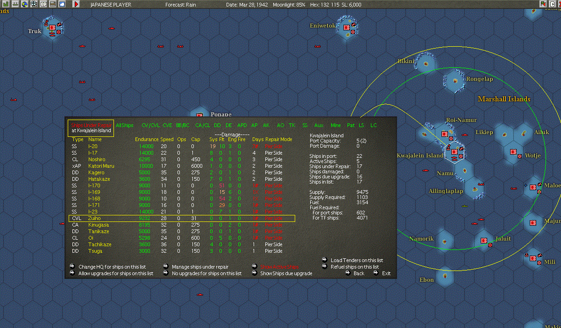
Task: Filter ship list by DD
Action: pyautogui.click(x=217, y=125)
